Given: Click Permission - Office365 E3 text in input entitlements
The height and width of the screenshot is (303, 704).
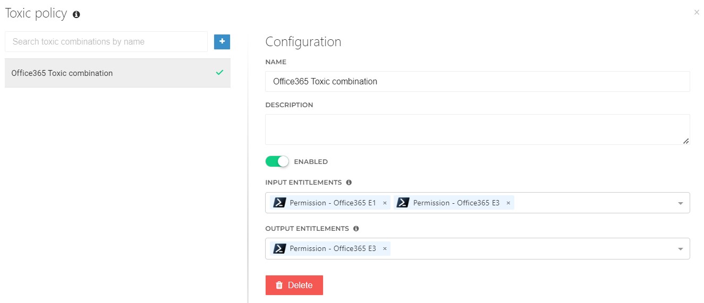Looking at the screenshot, I should 456,203.
